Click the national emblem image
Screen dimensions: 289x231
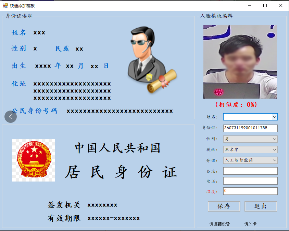[34, 160]
